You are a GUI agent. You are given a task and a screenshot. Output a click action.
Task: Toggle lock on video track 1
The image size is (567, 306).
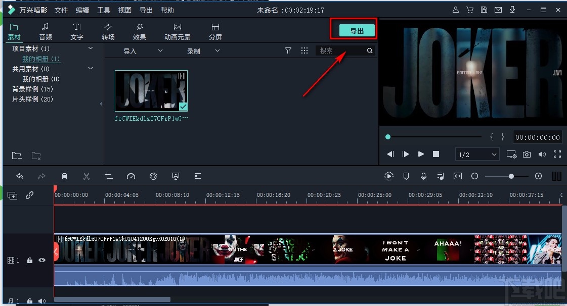30,260
